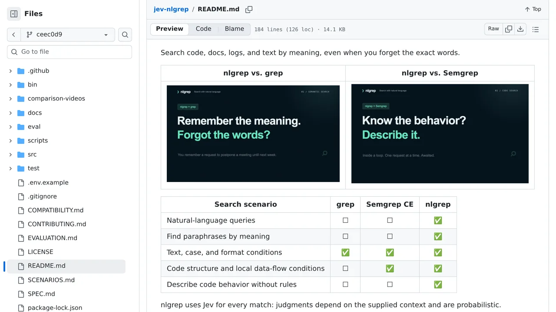This screenshot has height=312, width=556.
Task: Collapse the Files side panel icon
Action: tap(14, 14)
